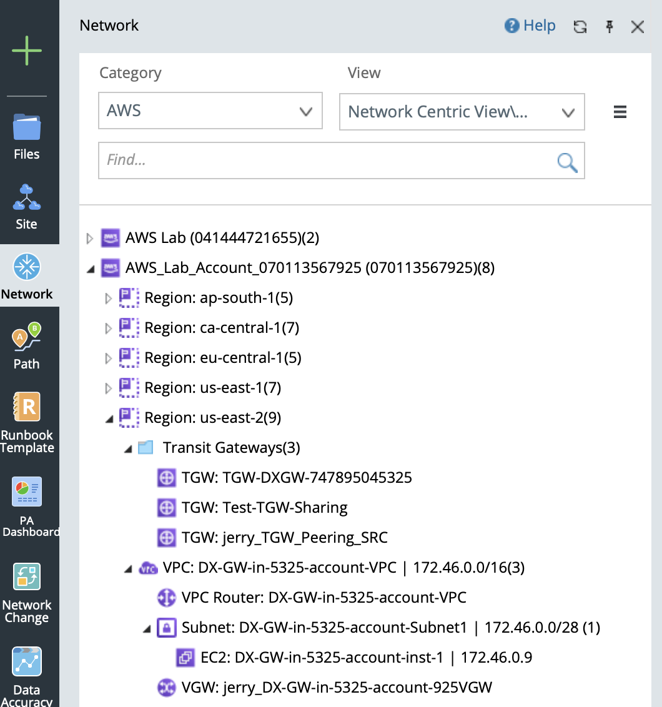Viewport: 662px width, 707px height.
Task: Open the Network Change panel
Action: pos(27,593)
